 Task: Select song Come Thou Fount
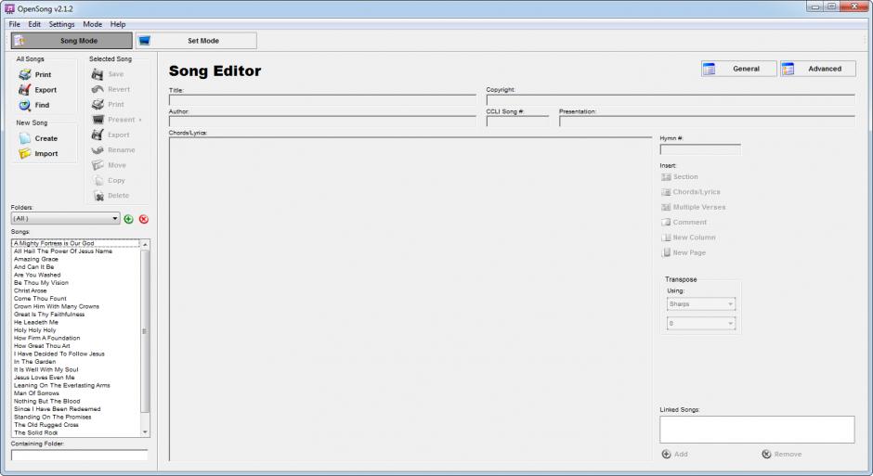coord(40,299)
